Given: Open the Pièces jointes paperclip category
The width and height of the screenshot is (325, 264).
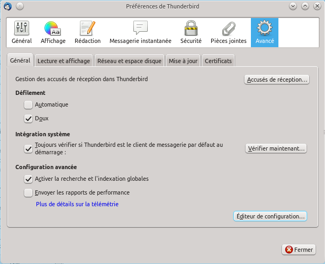Looking at the screenshot, I should 229,32.
